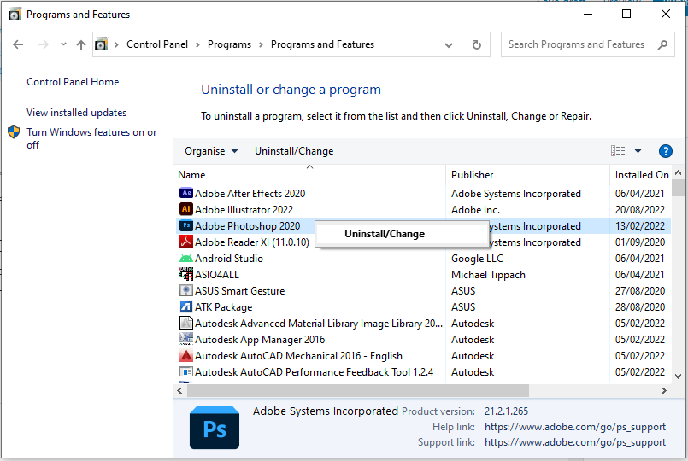This screenshot has width=688, height=461.
Task: Click the Adobe Illustrator 2022 icon
Action: pos(186,209)
